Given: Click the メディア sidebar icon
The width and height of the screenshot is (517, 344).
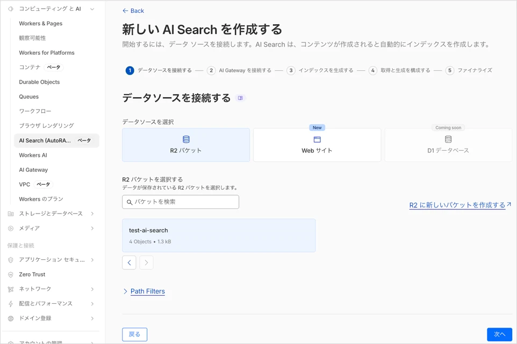Looking at the screenshot, I should (11, 228).
